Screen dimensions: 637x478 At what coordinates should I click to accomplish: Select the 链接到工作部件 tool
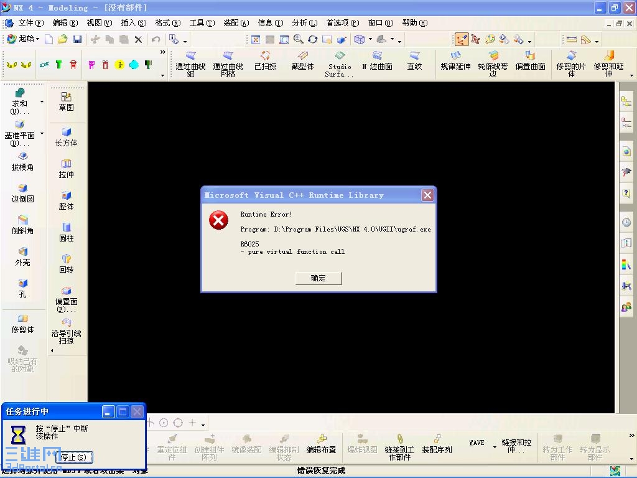399,448
